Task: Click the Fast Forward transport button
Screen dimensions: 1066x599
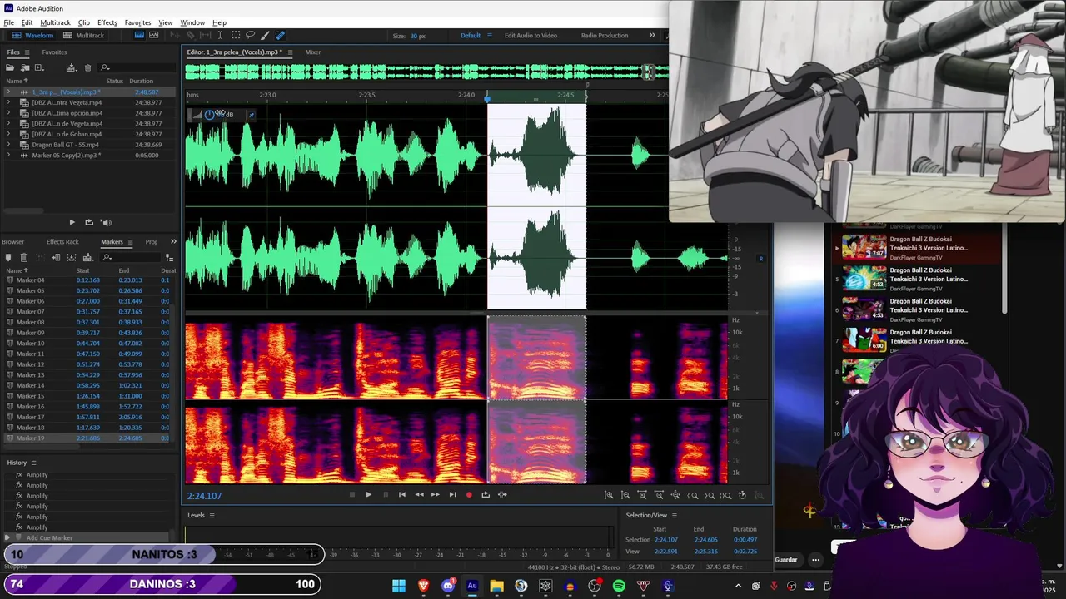Action: pyautogui.click(x=435, y=494)
